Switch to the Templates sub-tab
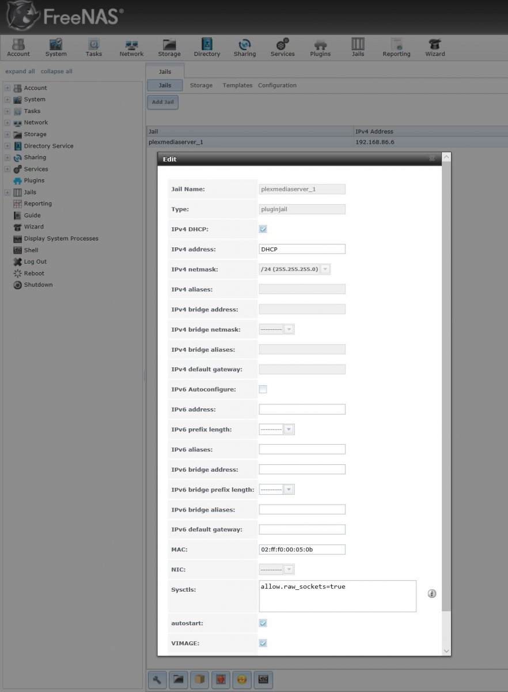508x692 pixels. pyautogui.click(x=237, y=85)
